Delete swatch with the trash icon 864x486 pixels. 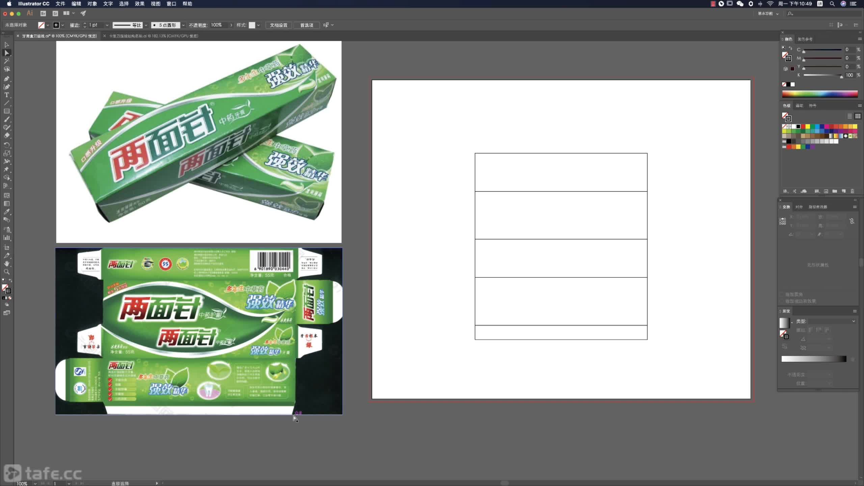(x=852, y=191)
